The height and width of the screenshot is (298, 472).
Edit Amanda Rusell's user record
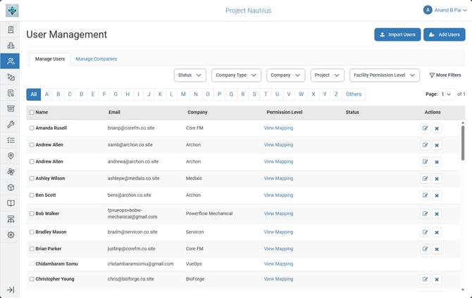(425, 128)
